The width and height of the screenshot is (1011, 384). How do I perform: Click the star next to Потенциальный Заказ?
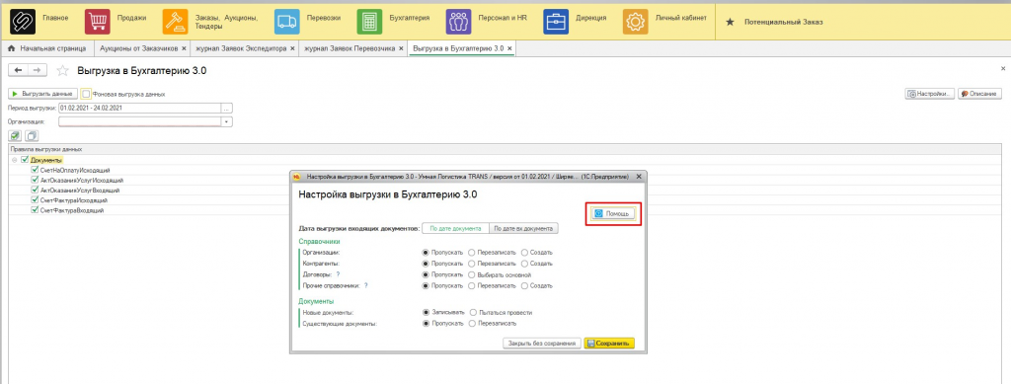(x=730, y=22)
